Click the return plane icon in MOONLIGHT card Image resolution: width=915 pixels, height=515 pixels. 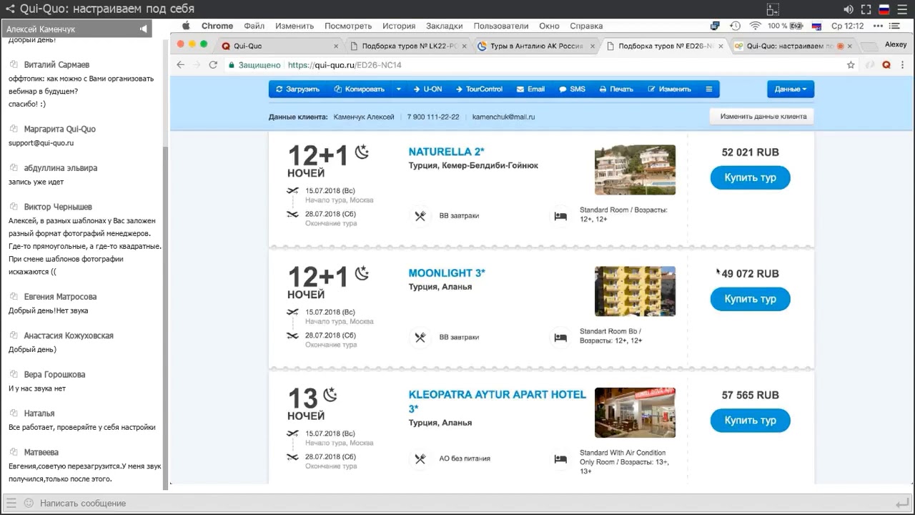tap(292, 335)
